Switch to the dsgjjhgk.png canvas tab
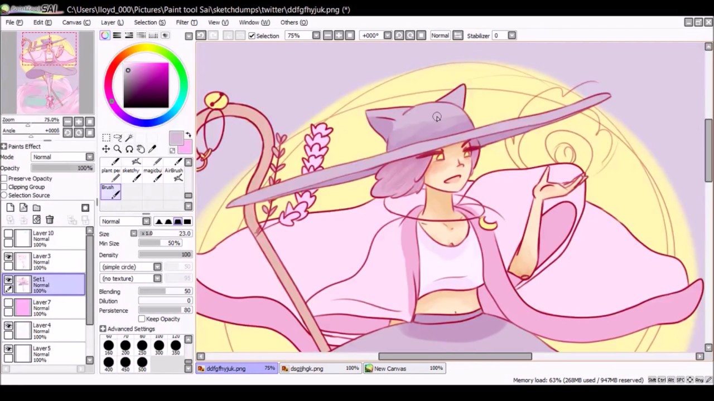 pyautogui.click(x=320, y=368)
